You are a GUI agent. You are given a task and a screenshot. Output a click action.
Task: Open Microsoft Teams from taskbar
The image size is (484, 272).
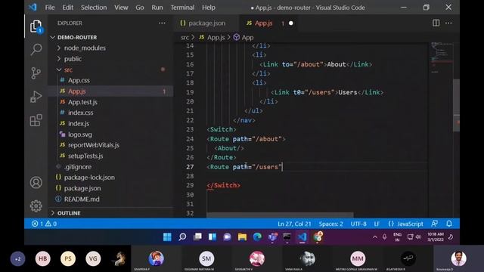coord(272,236)
